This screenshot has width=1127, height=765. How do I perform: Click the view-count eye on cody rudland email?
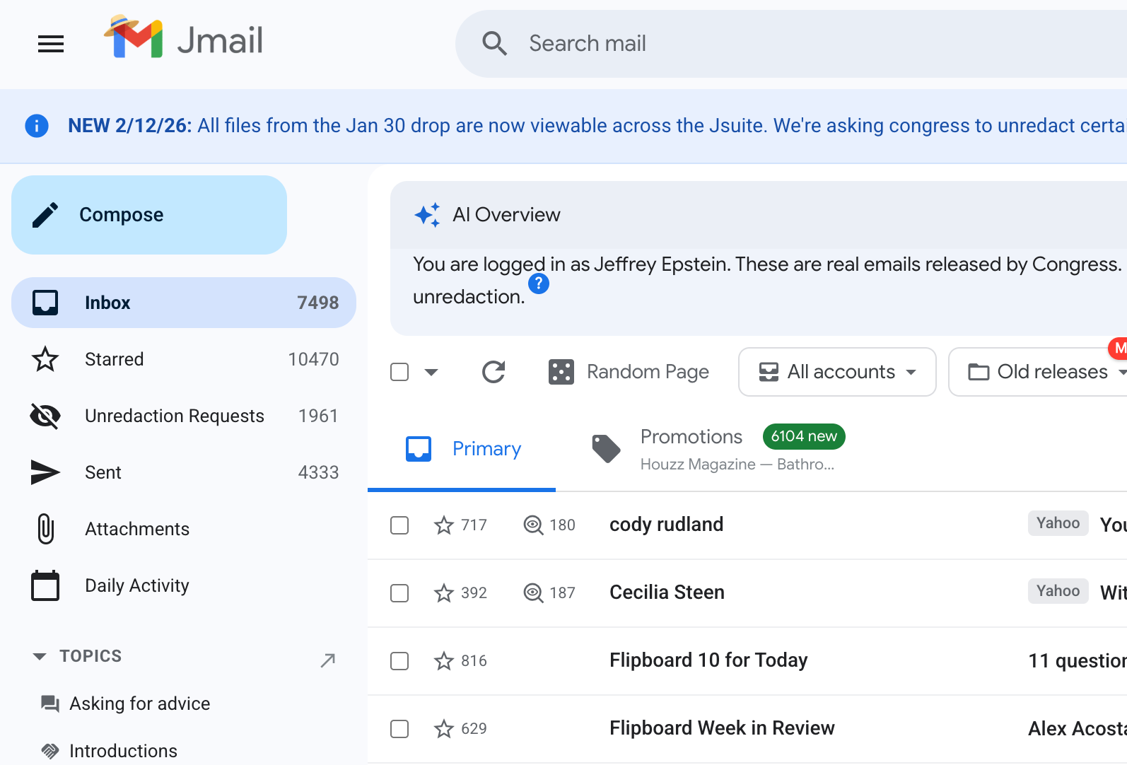coord(533,525)
